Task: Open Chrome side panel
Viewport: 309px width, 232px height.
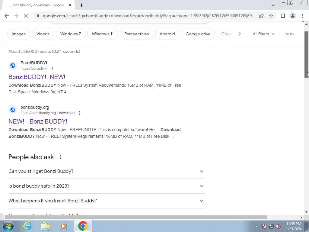Action: pos(283,16)
